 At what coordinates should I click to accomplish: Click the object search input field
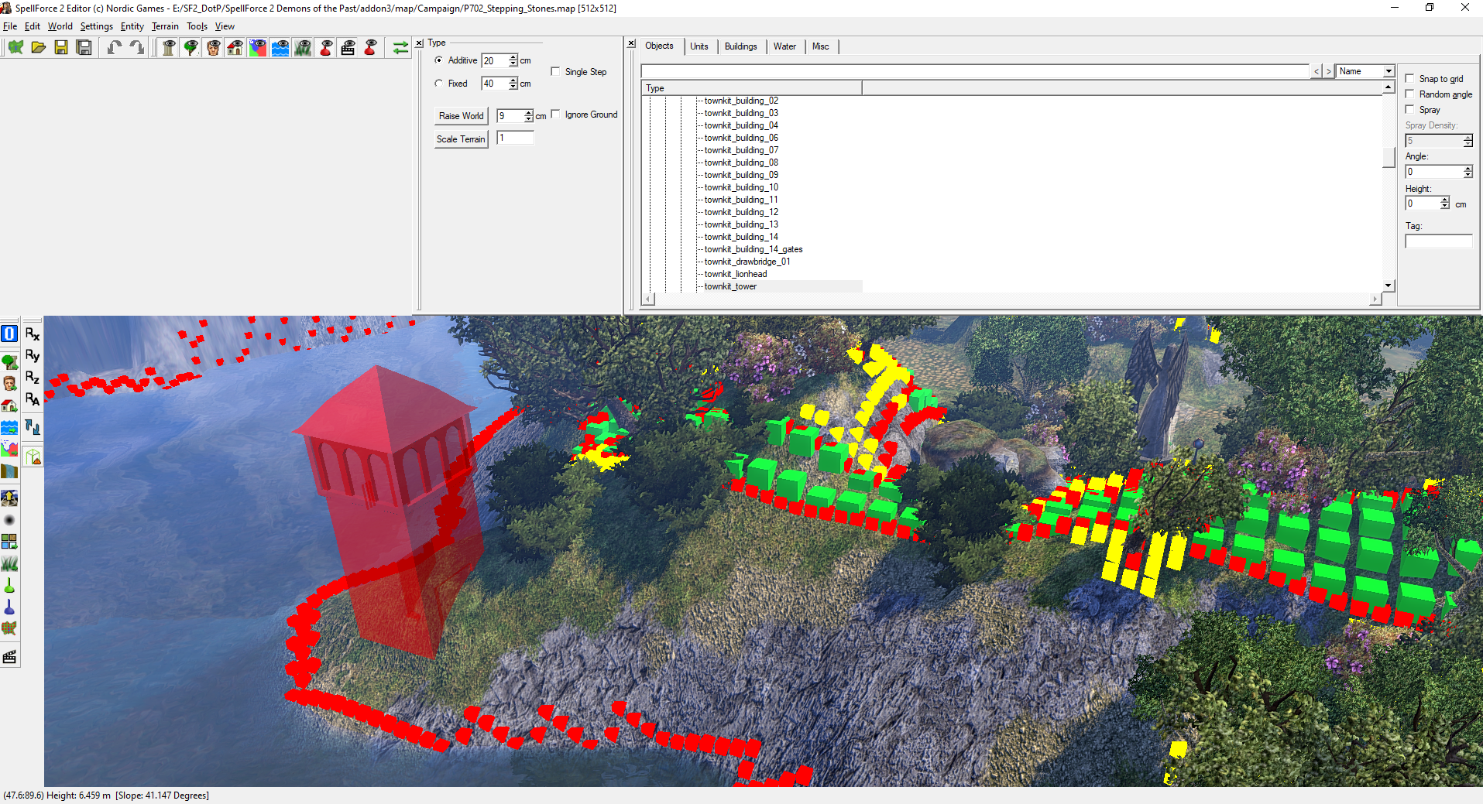point(975,71)
